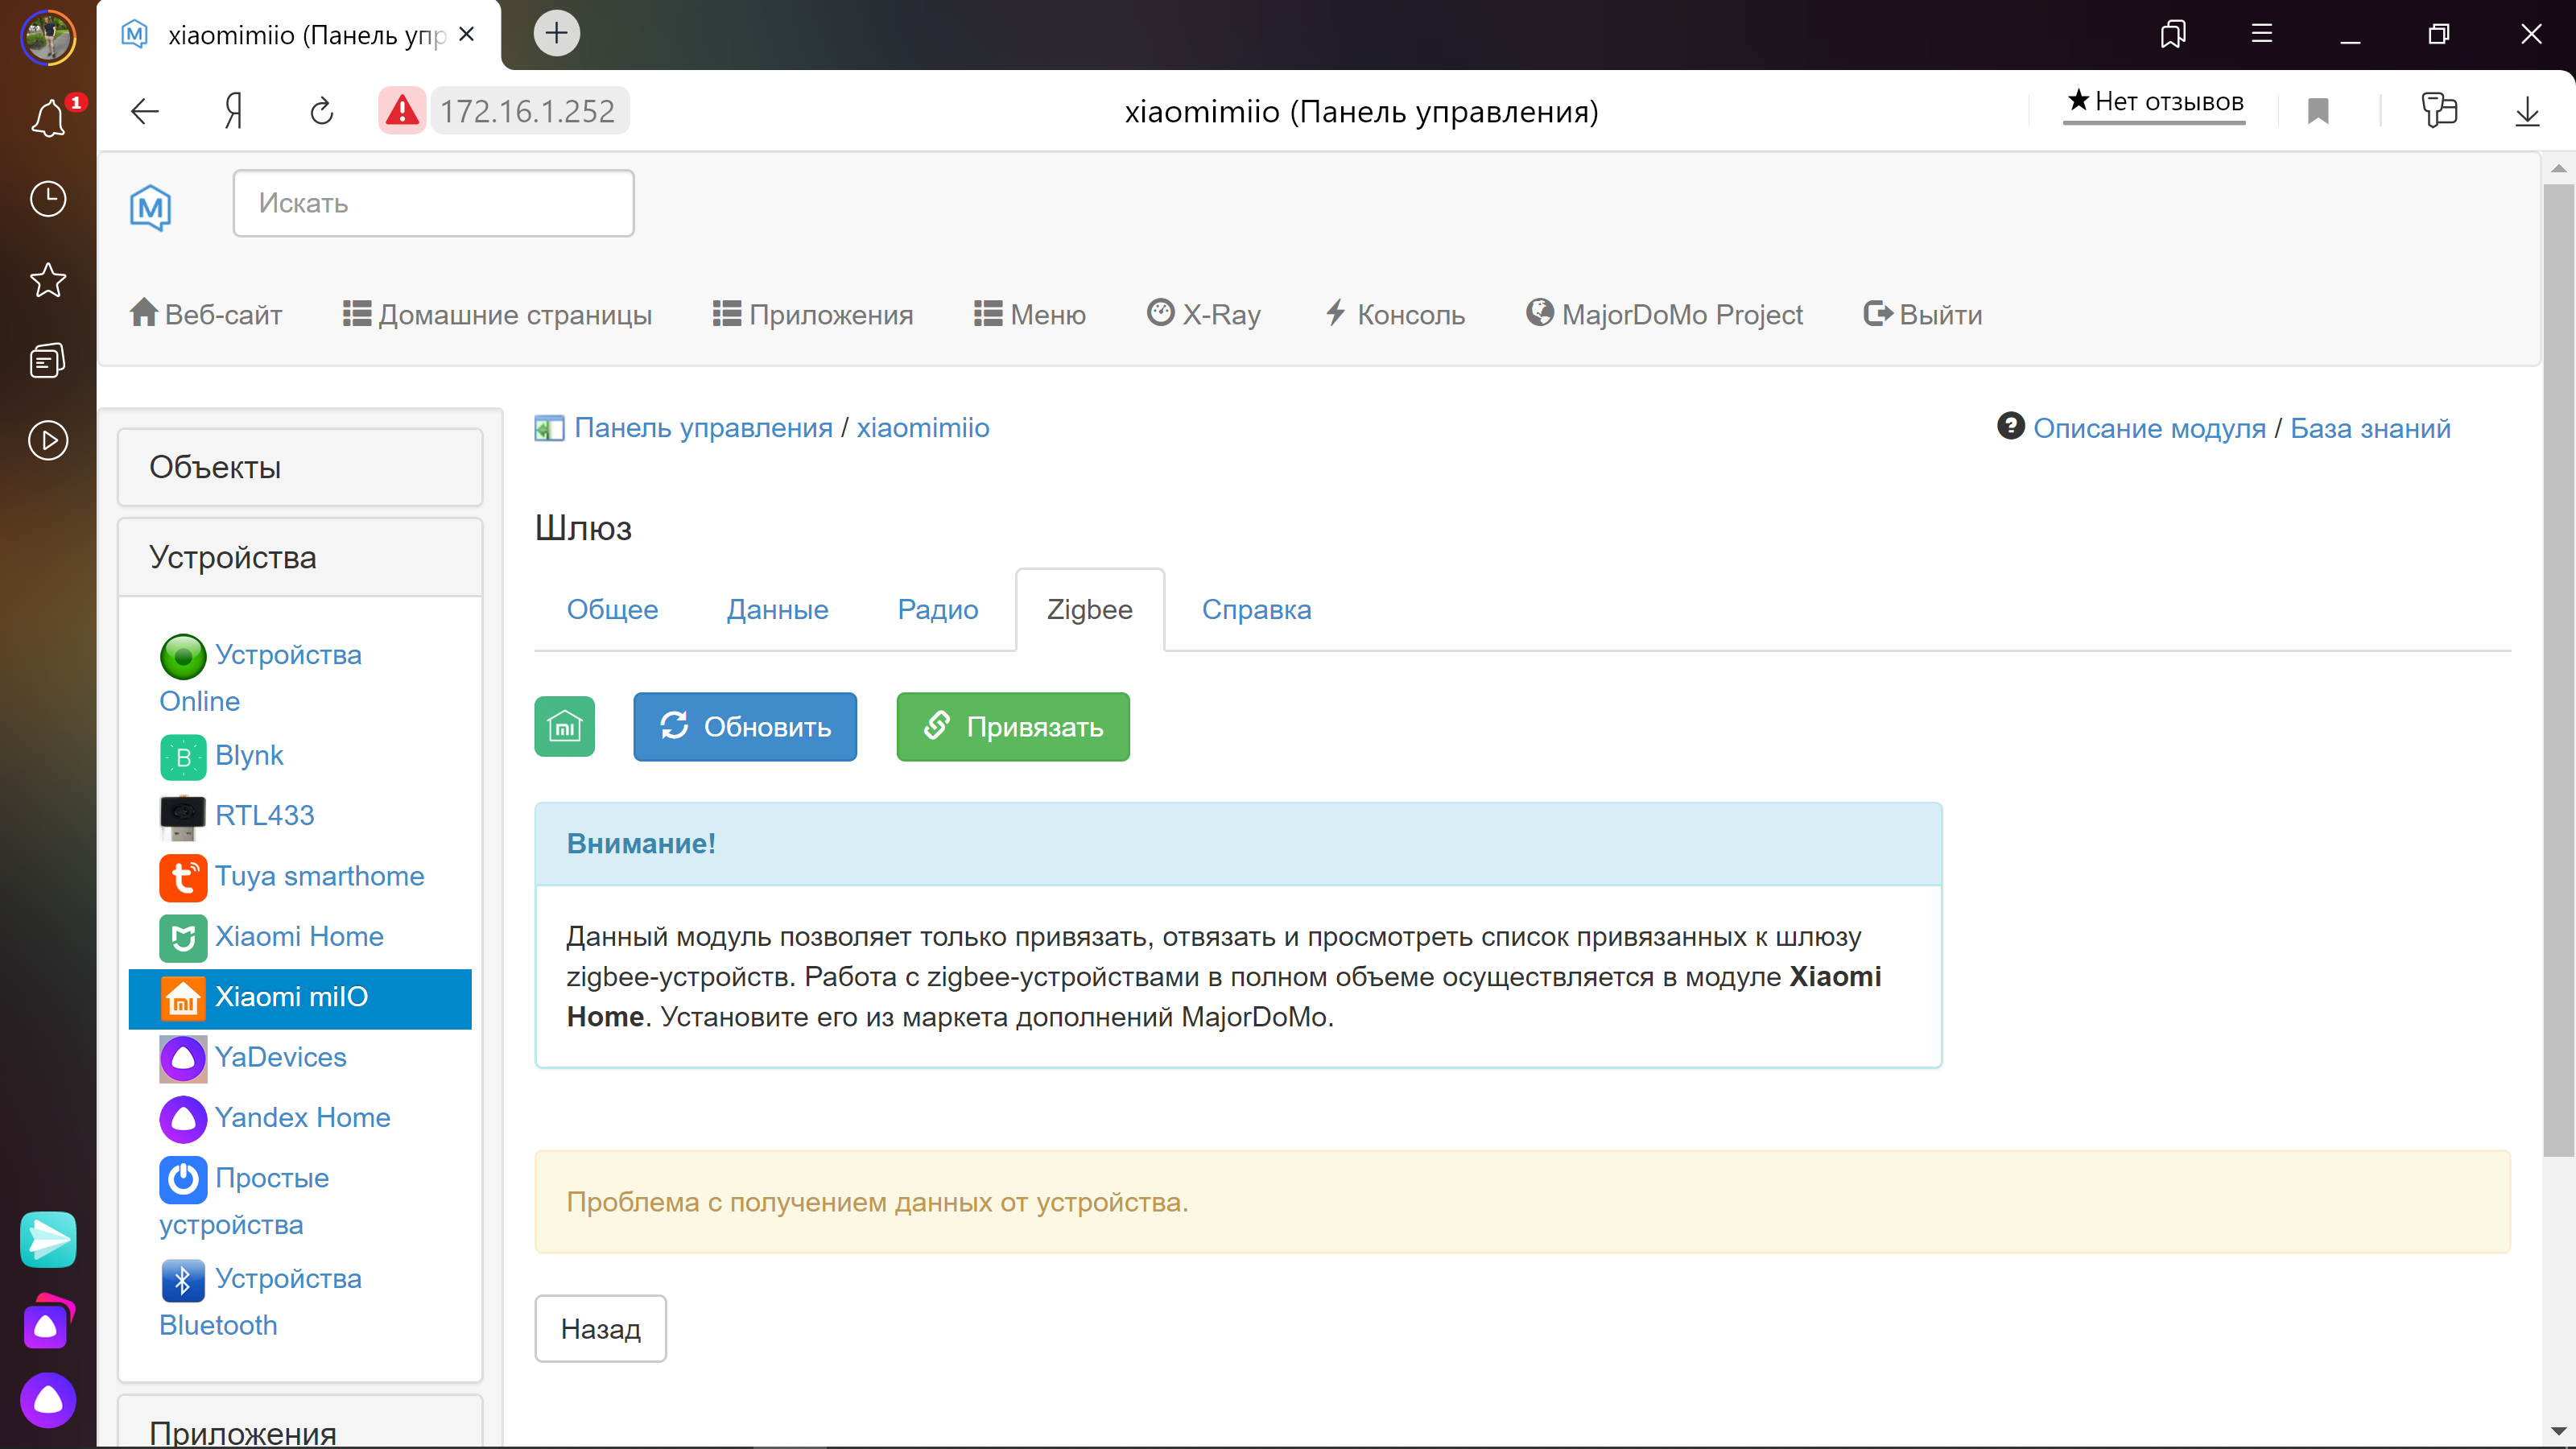The image size is (2576, 1449).
Task: Open Yandex Home module
Action: click(x=303, y=1118)
